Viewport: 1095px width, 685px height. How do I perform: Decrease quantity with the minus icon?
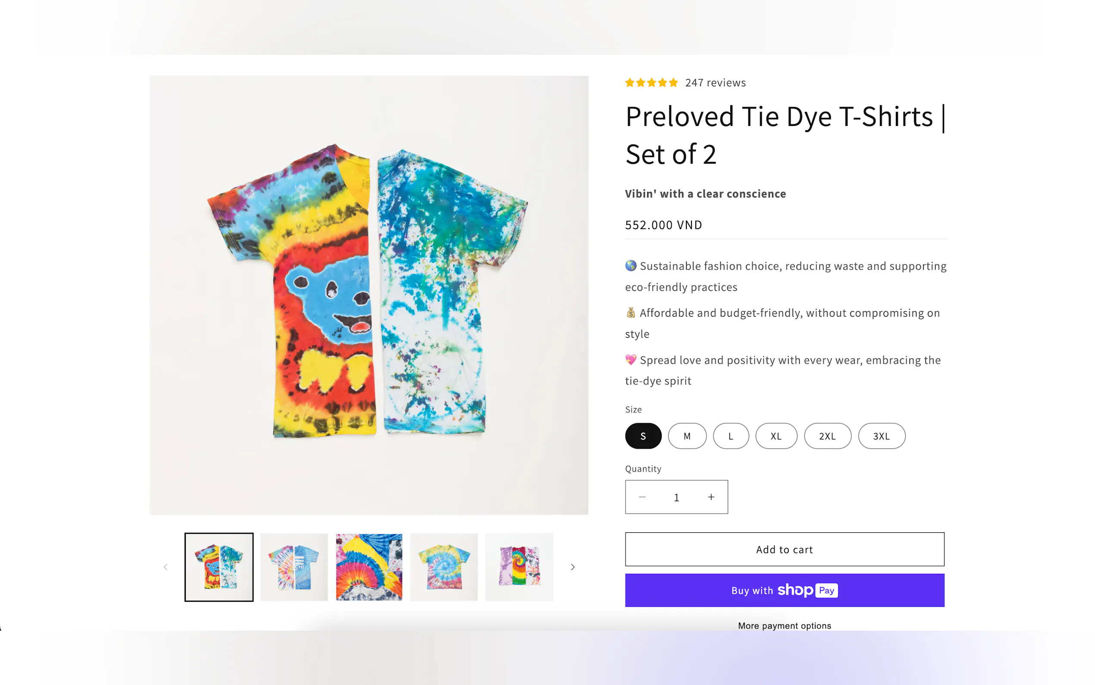click(x=642, y=497)
